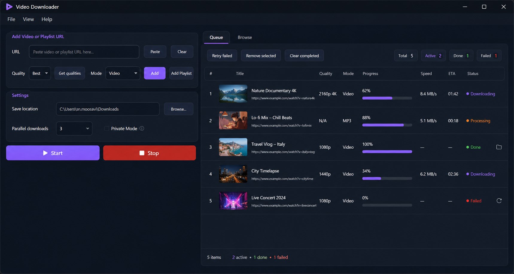Click the Private Mode info icon
Screen dimensions: 514x274
click(142, 128)
